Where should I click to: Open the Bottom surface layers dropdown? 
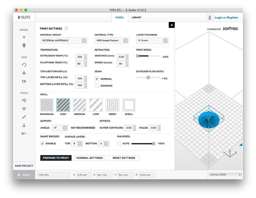coord(103,144)
